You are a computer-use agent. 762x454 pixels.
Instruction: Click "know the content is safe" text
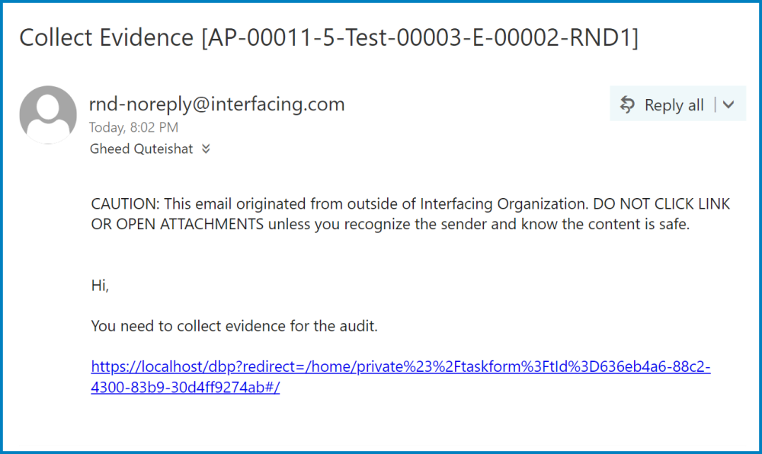(x=610, y=224)
